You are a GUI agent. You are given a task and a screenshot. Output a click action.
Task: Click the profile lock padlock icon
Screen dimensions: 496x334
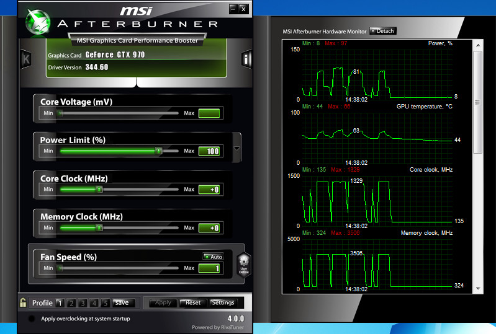pos(23,303)
